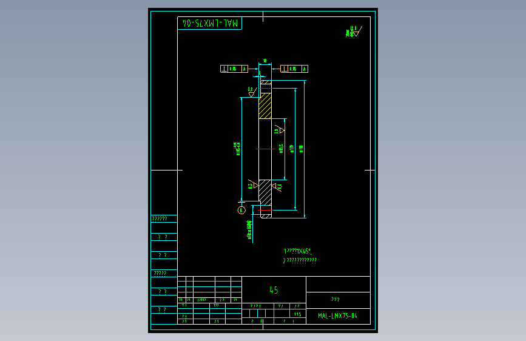Click the red center line at part middle
The image size is (526, 341).
[265, 149]
